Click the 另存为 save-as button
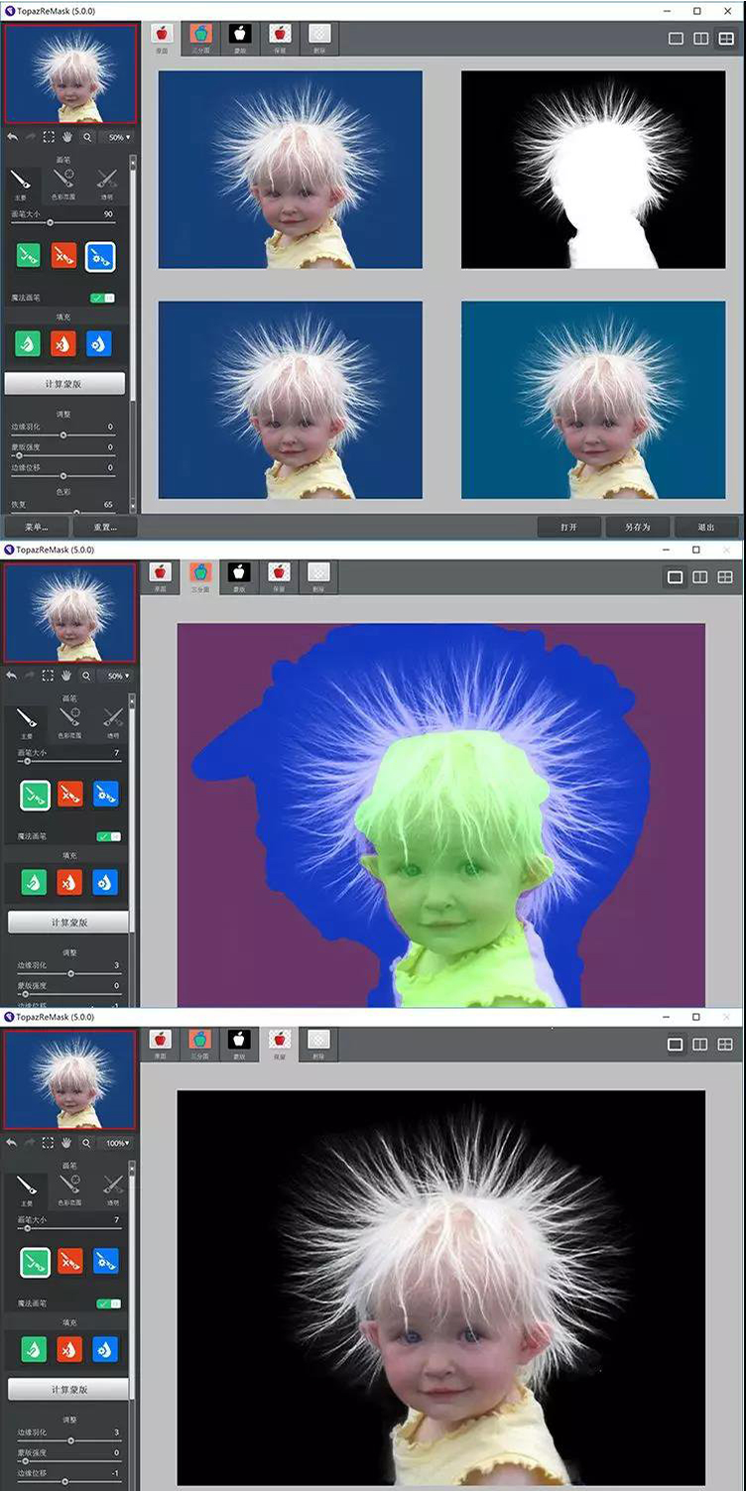746x1491 pixels. 637,527
